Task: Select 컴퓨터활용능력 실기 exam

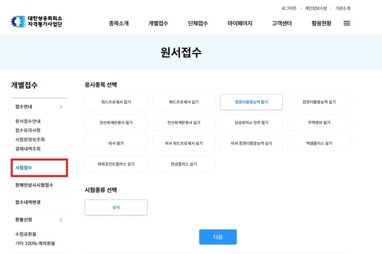Action: (x=319, y=102)
